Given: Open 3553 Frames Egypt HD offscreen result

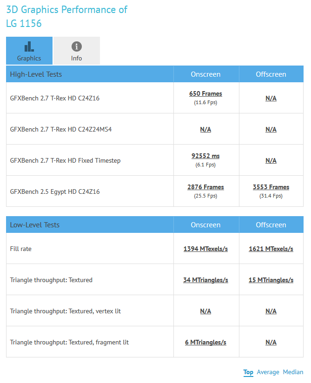Looking at the screenshot, I should tap(271, 187).
